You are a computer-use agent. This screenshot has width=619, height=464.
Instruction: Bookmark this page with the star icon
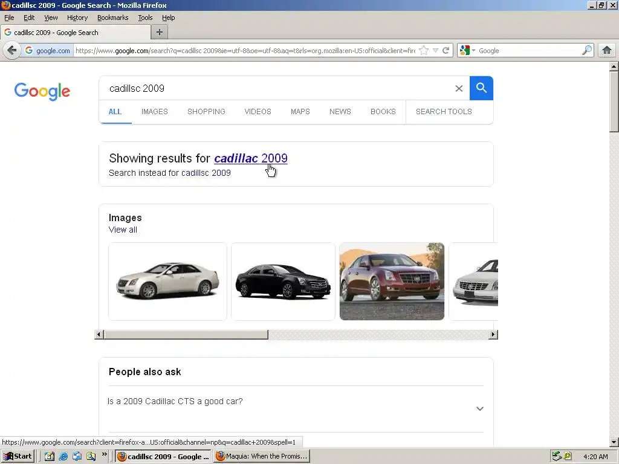[x=424, y=51]
